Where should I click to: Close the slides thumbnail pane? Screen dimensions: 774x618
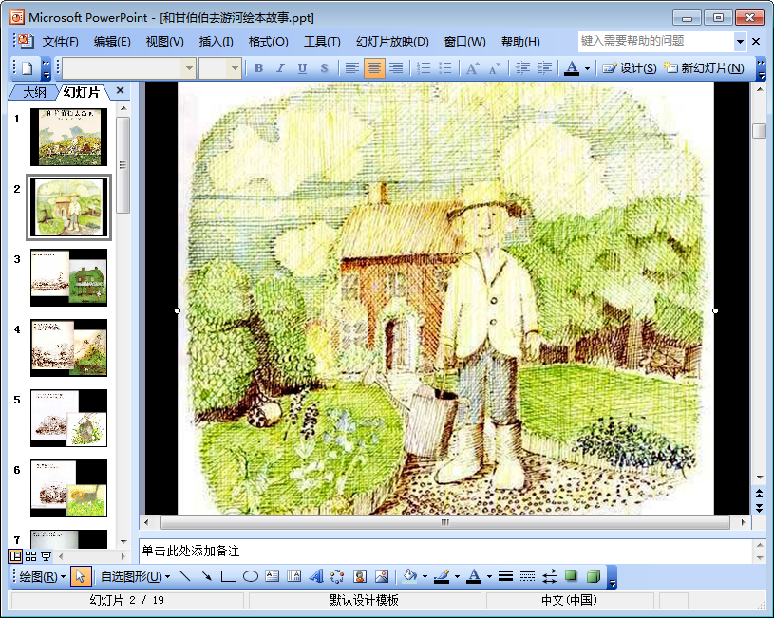(x=120, y=90)
